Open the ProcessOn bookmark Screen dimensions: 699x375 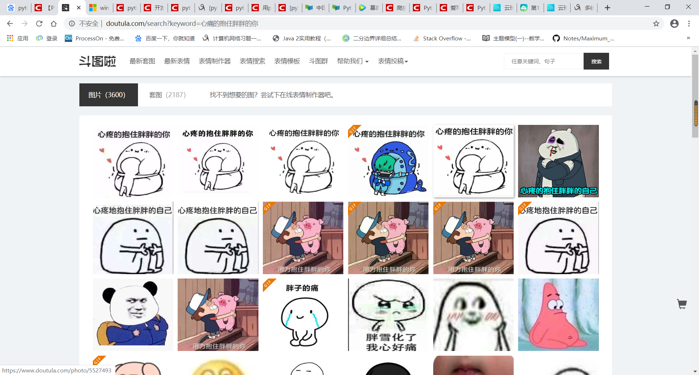(95, 38)
